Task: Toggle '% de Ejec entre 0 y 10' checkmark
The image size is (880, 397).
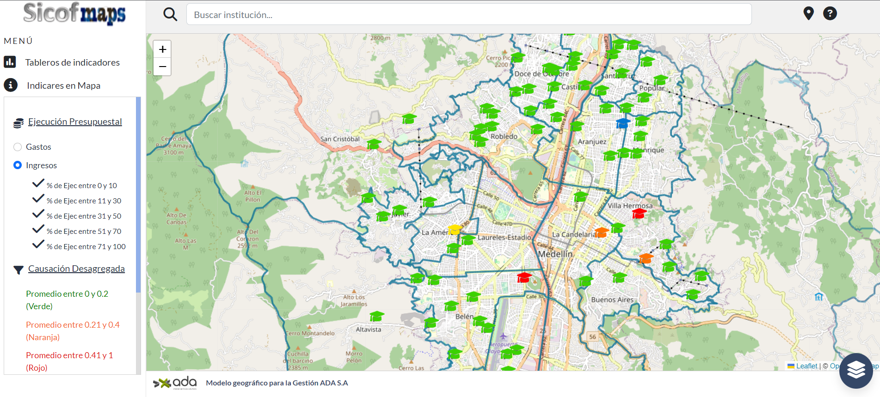Action: (x=38, y=184)
